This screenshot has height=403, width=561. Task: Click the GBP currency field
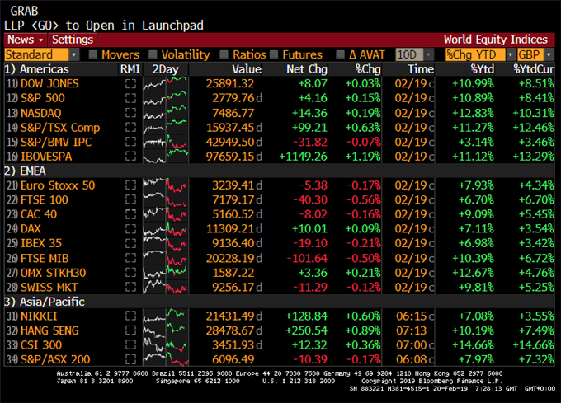[530, 54]
